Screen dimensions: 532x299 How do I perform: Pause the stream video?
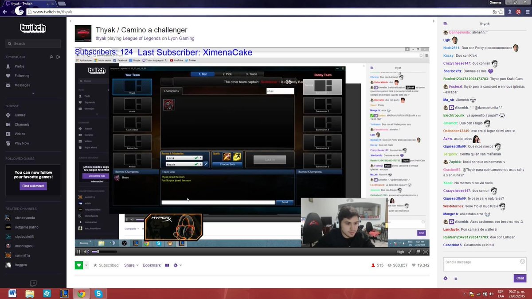[79, 252]
